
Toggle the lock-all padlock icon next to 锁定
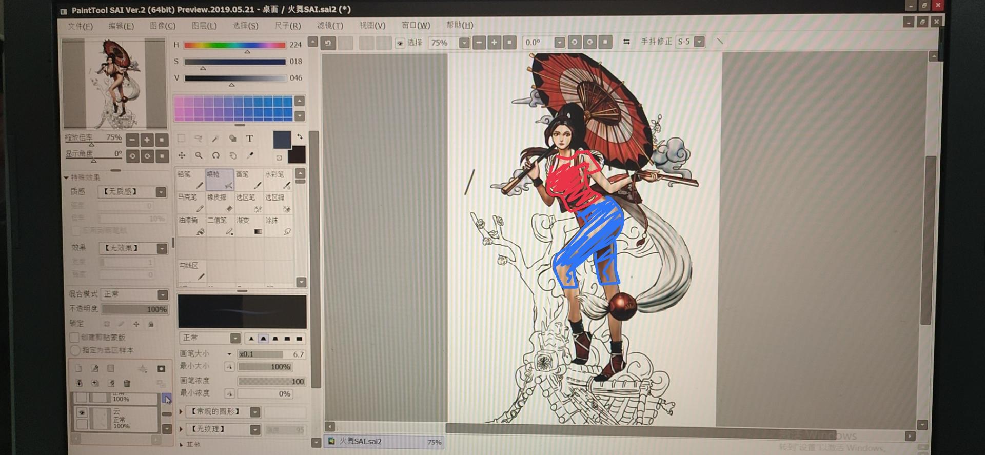coord(151,324)
